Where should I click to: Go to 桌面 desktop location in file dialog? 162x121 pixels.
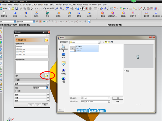pos(63,56)
